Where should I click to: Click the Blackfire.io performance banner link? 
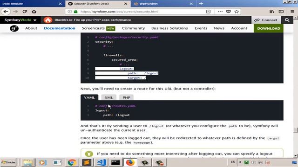(93, 20)
